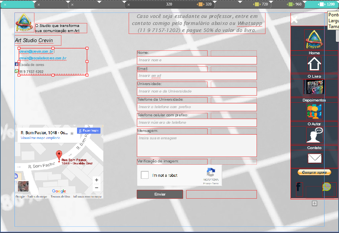This screenshot has width=339, height=233.
Task: Select the O Autor silhouette icon
Action: 315,135
